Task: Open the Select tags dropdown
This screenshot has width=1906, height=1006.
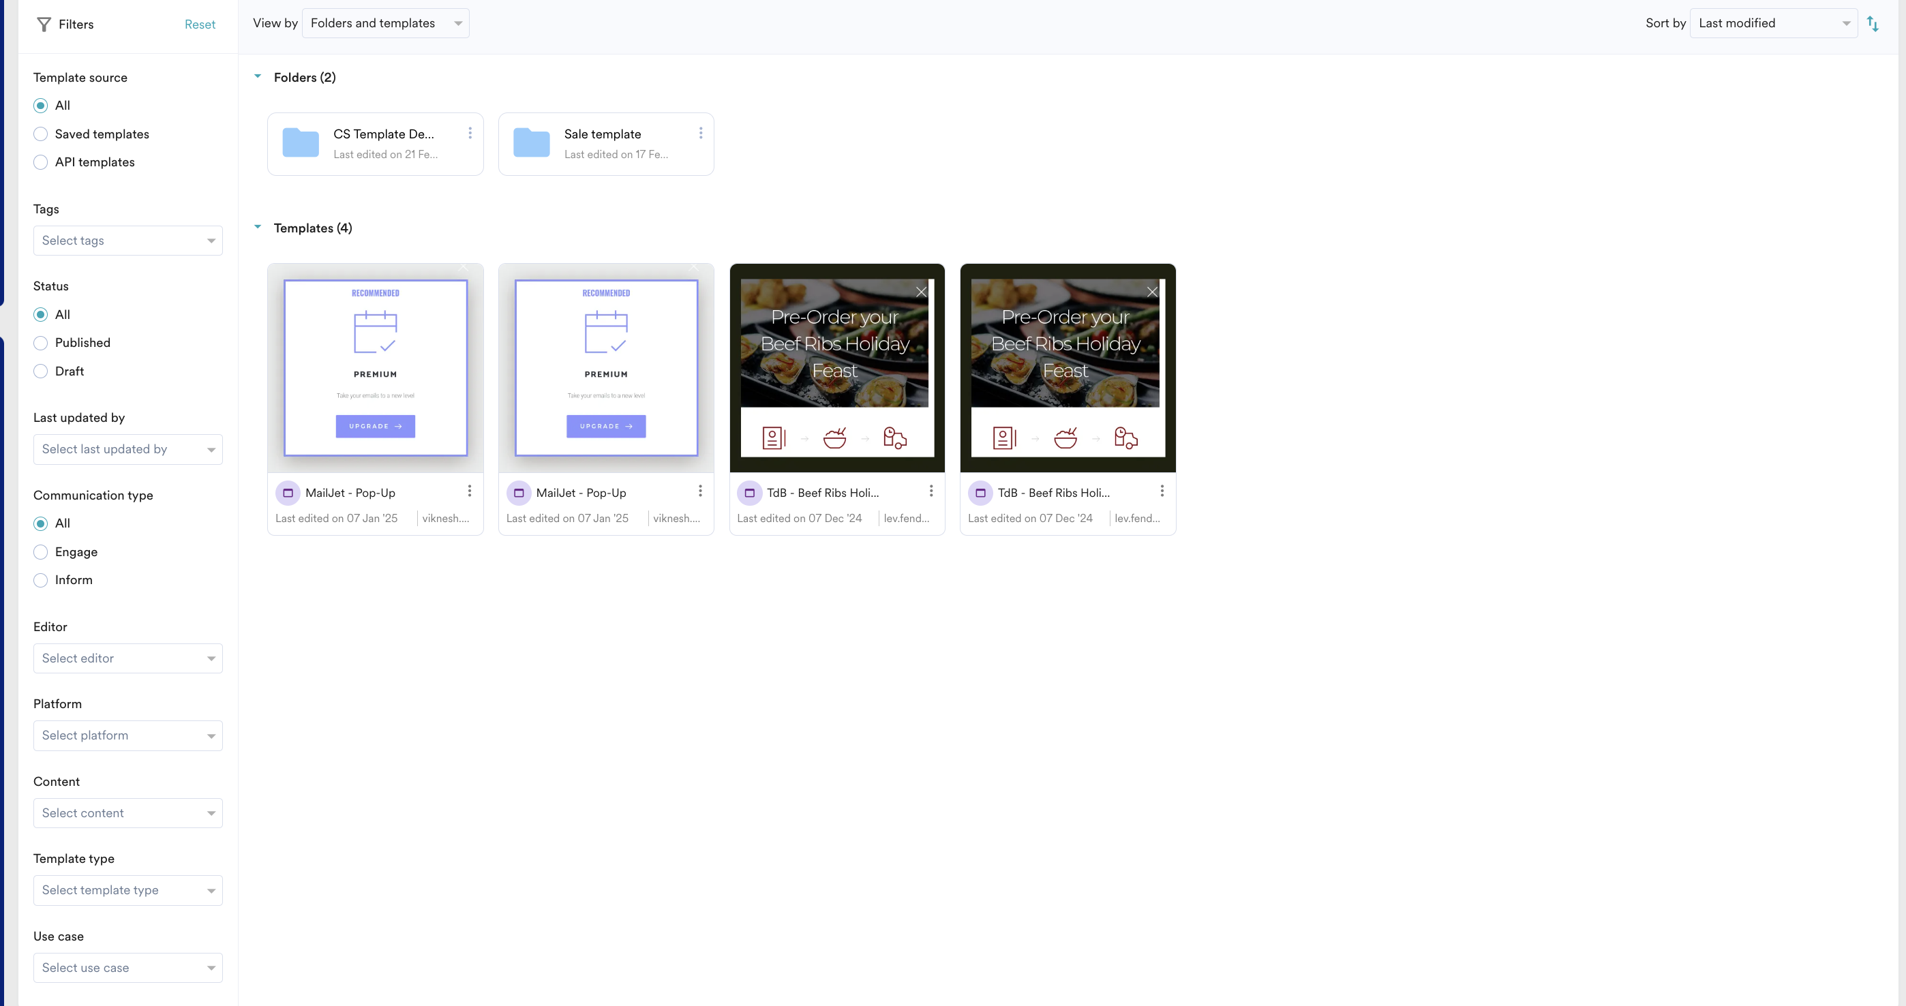Action: point(127,241)
